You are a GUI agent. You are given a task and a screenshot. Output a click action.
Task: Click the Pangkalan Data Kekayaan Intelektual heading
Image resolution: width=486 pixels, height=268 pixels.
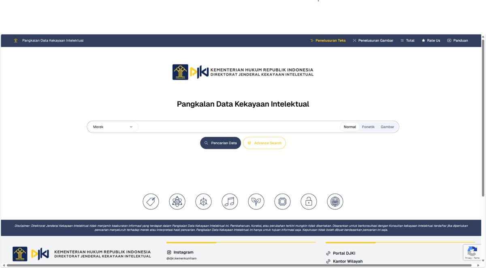click(x=243, y=104)
